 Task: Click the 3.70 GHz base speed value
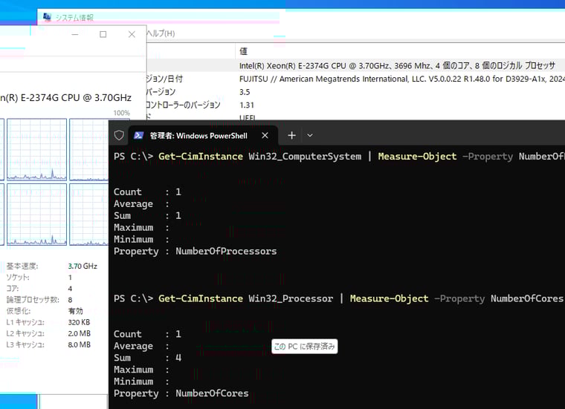tap(83, 266)
